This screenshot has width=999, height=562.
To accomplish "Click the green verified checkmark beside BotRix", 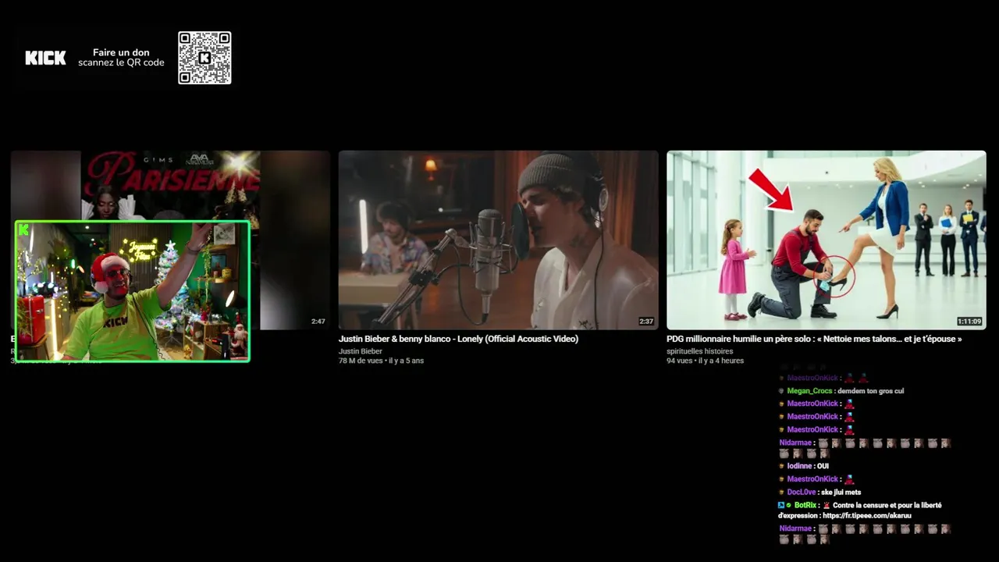I will (x=789, y=505).
